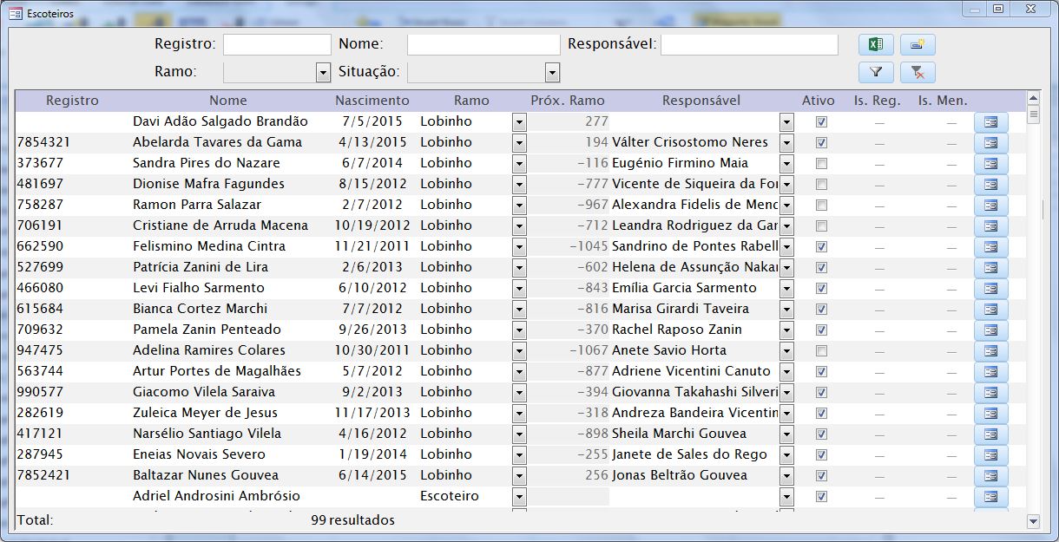This screenshot has width=1059, height=542.
Task: Click in the Nome search field
Action: pos(483,45)
